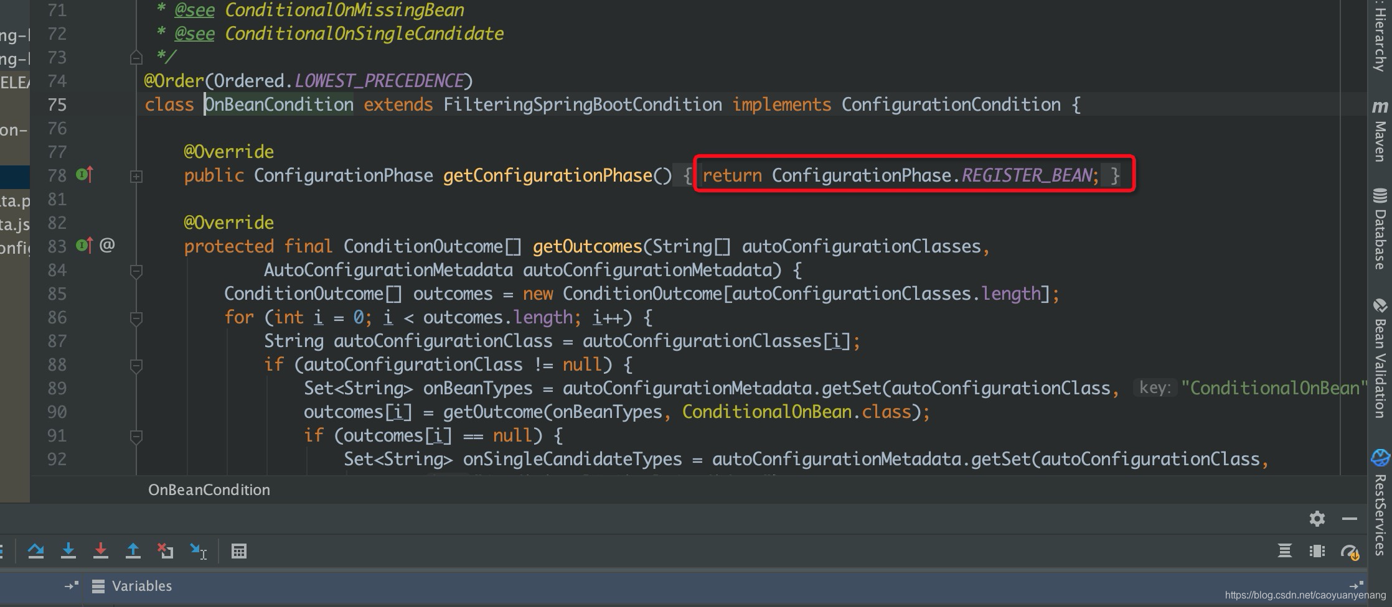Follow @see link for ConditionalOnMissingBean

coord(344,10)
